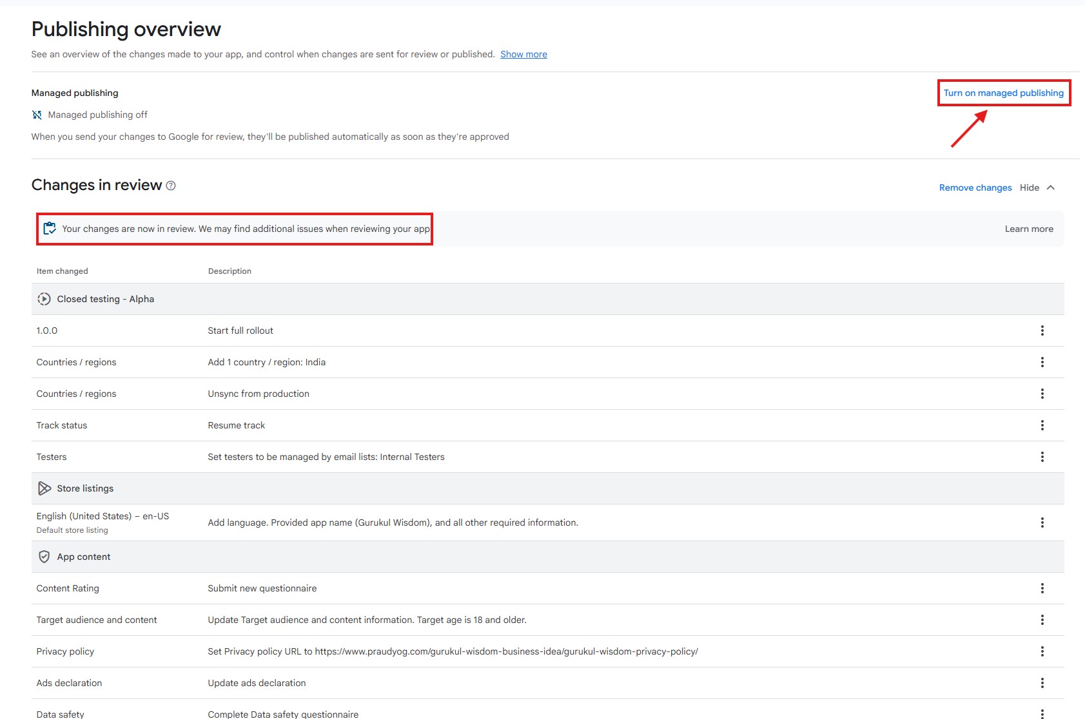Click the Show more link

tap(523, 54)
